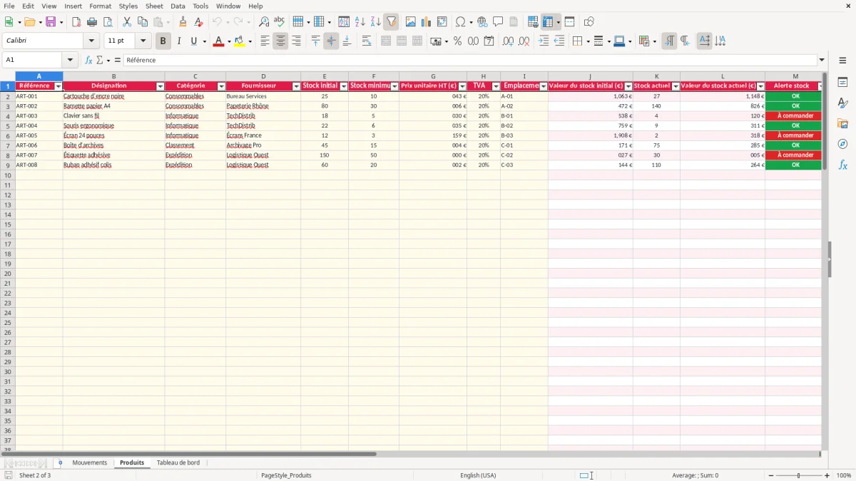Toggle Underline formatting button
This screenshot has height=481, width=856.
pos(193,41)
